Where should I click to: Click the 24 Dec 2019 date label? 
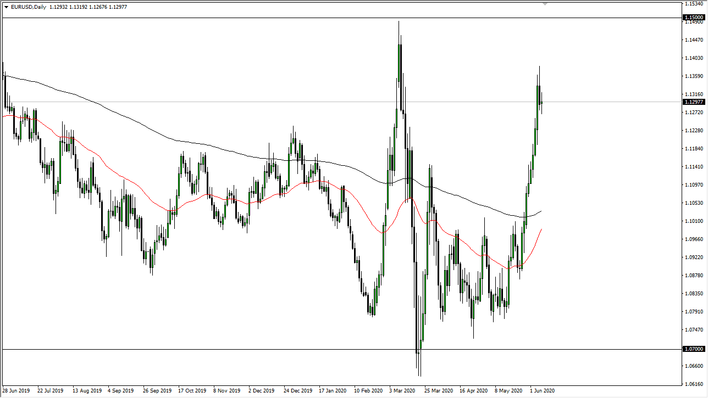point(297,391)
